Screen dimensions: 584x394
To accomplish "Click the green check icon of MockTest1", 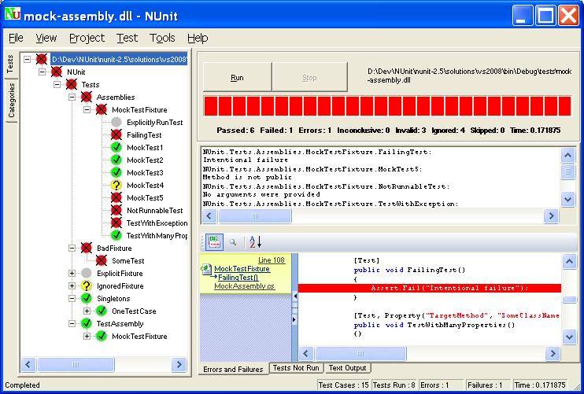I will (116, 147).
